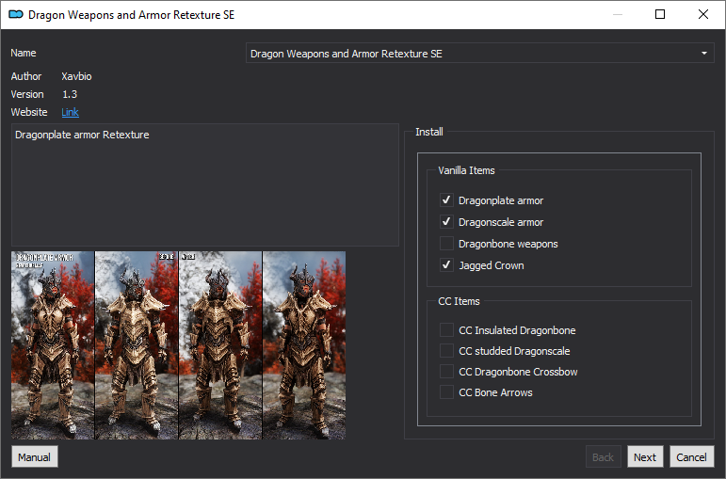
Task: Click the Author field label
Action: coord(26,76)
